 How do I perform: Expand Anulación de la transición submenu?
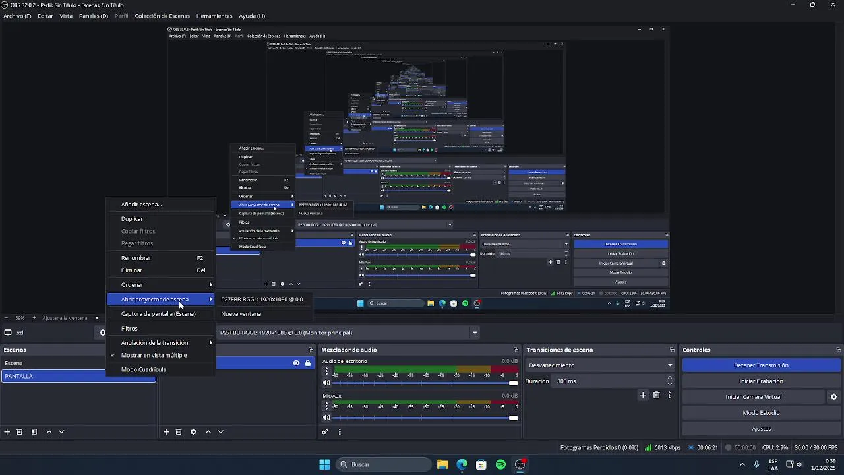click(161, 343)
